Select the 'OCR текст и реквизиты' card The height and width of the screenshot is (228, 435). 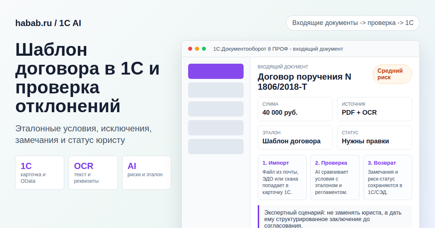pos(93,173)
